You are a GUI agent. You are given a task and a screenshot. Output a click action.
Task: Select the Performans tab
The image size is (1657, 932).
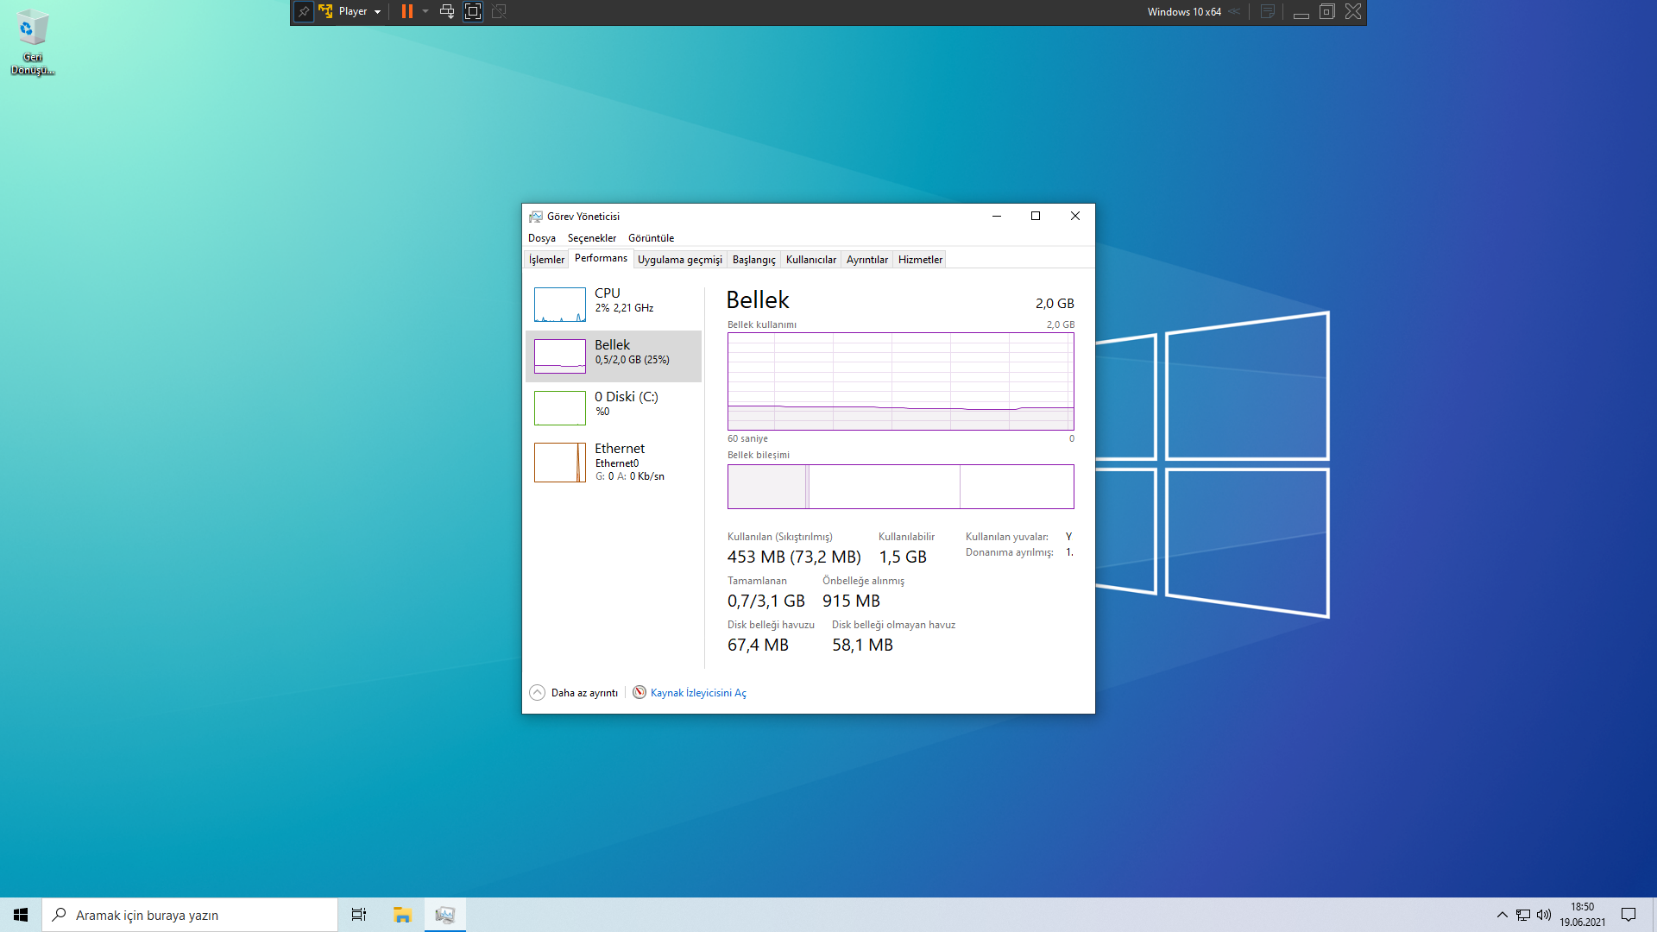pos(601,258)
